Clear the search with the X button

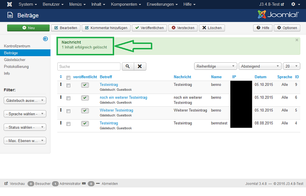(139, 66)
